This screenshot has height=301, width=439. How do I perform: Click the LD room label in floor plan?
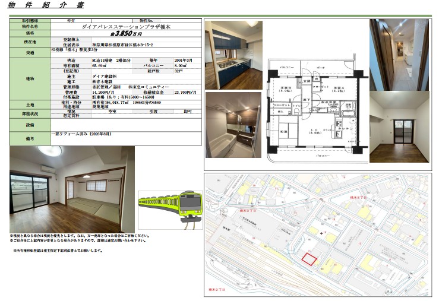point(314,131)
